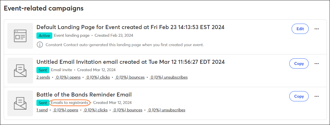The width and height of the screenshot is (330, 125).
Task: Open three-dot menu for Email Invitation
Action: click(317, 63)
